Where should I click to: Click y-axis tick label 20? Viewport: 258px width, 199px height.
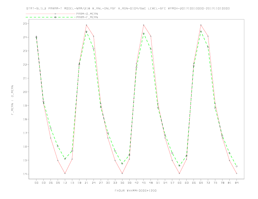click(25, 92)
